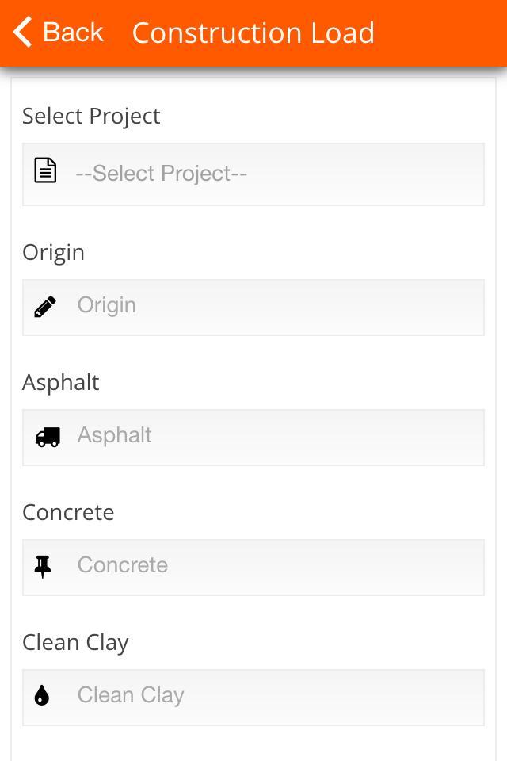The height and width of the screenshot is (761, 507).
Task: Click the orange header bar background
Action: (x=436, y=33)
